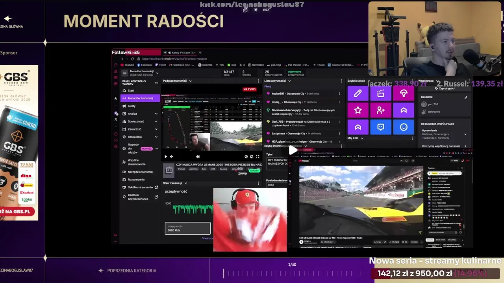Open the pencil edit stream info quick action
This screenshot has height=283, width=504.
pyautogui.click(x=358, y=94)
